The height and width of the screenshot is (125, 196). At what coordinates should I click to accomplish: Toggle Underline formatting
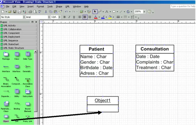[x=74, y=17]
